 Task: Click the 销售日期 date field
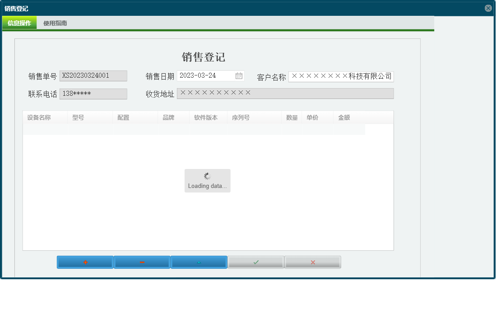[x=205, y=75]
